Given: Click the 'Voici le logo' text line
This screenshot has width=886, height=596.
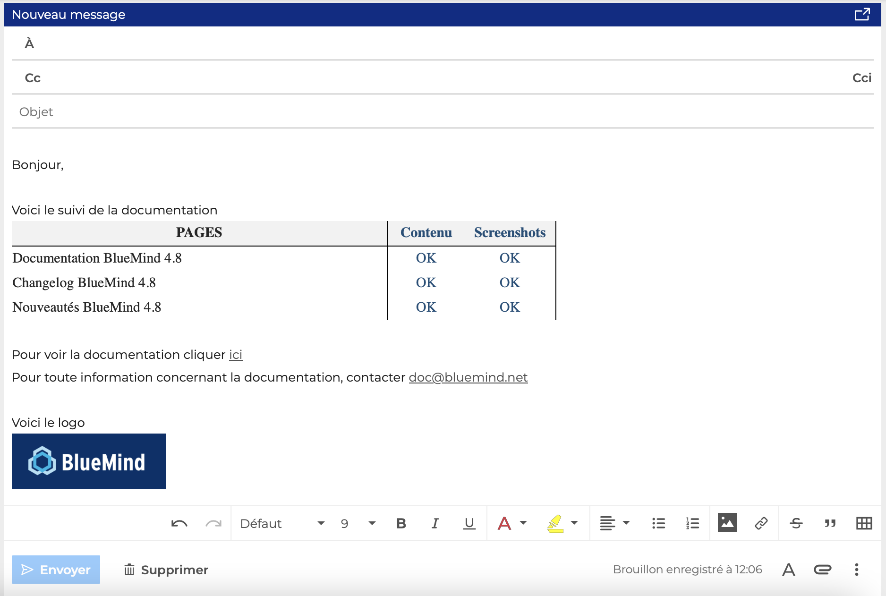Looking at the screenshot, I should (x=48, y=423).
